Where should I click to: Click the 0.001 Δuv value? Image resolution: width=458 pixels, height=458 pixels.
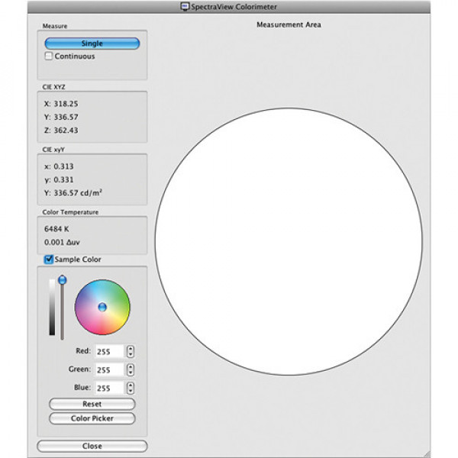pos(62,242)
